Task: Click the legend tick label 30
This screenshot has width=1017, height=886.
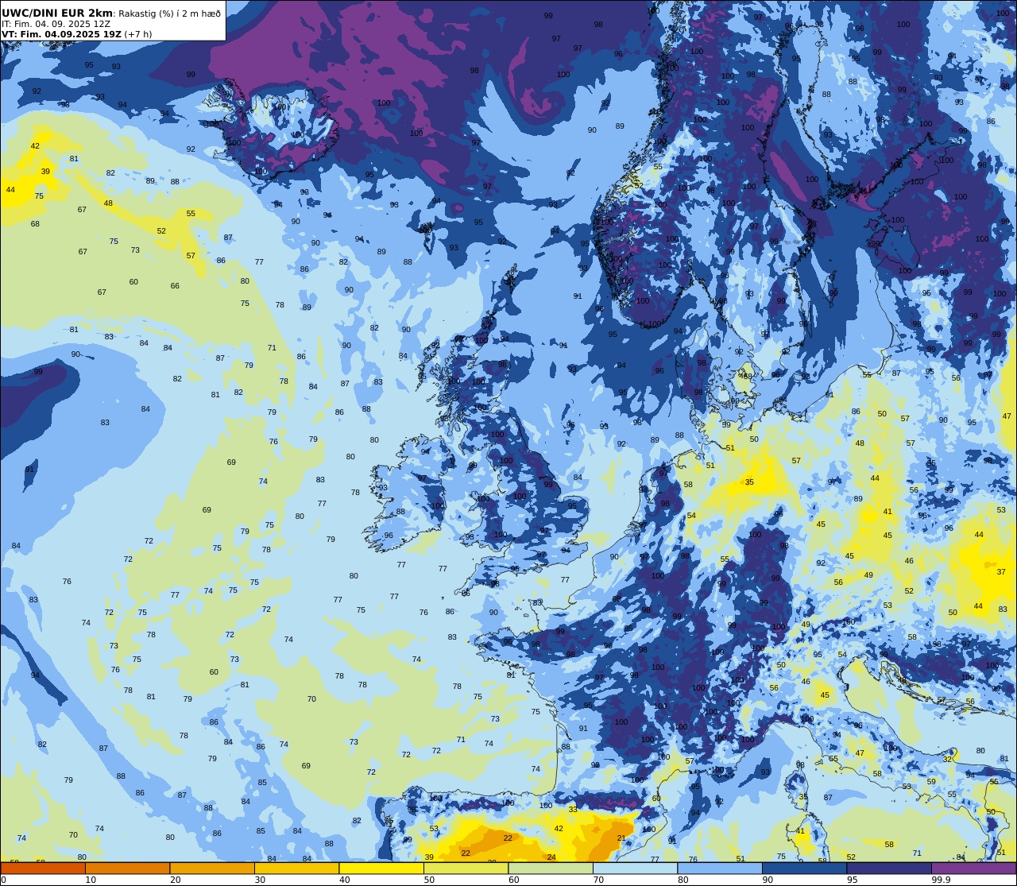Action: click(x=260, y=880)
